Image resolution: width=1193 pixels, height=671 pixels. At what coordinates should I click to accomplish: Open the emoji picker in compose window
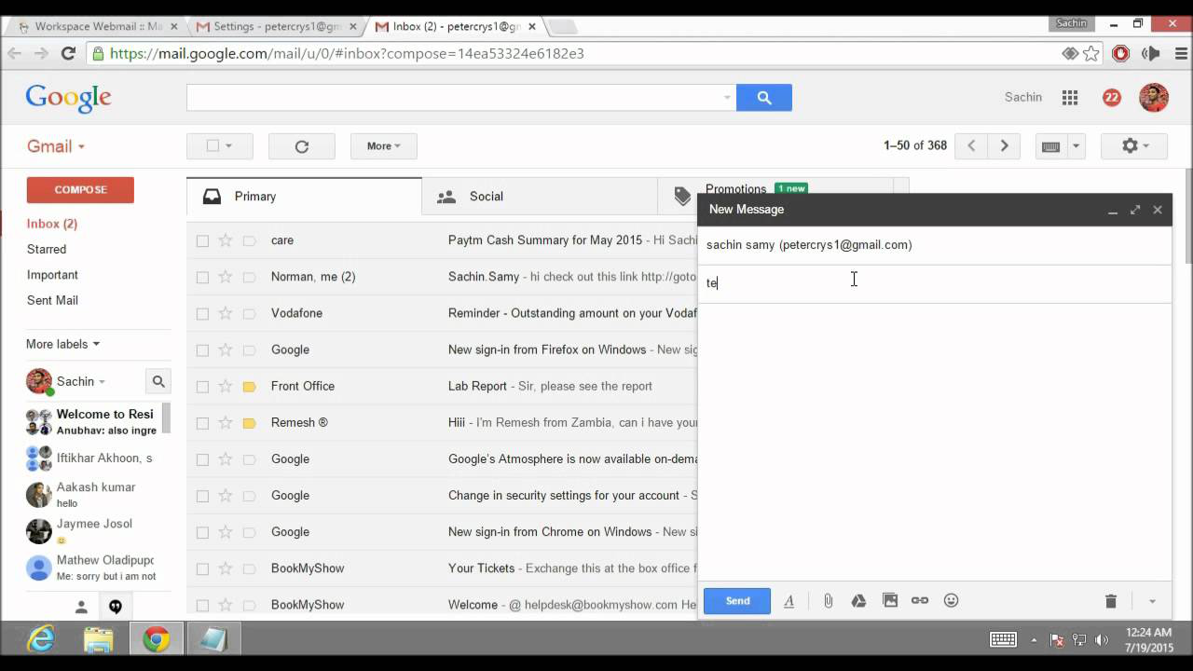click(x=951, y=600)
